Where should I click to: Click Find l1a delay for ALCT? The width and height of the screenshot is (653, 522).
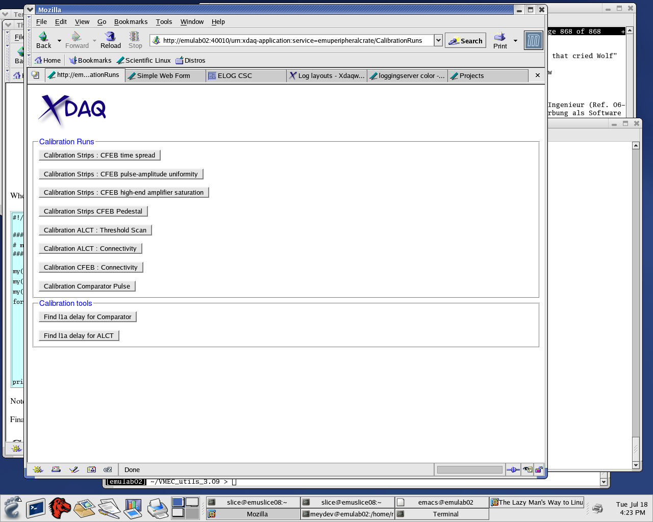click(x=79, y=335)
